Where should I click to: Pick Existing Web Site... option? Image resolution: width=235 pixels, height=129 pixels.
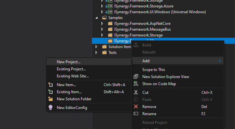click(x=89, y=76)
